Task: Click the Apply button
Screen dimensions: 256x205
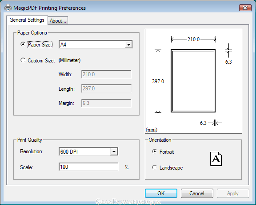Action: pyautogui.click(x=233, y=193)
